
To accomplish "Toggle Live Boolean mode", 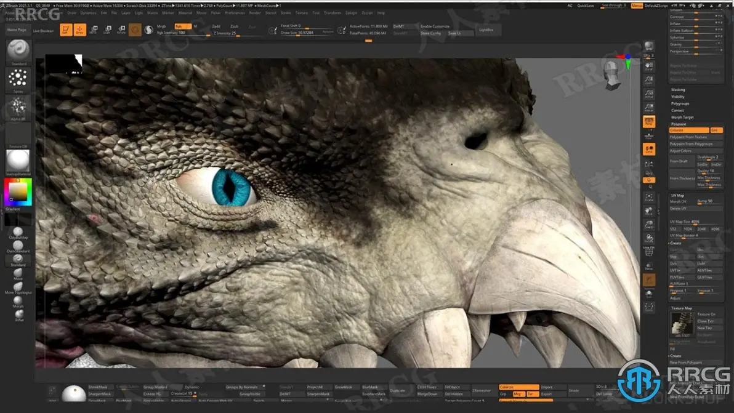I will coord(44,31).
